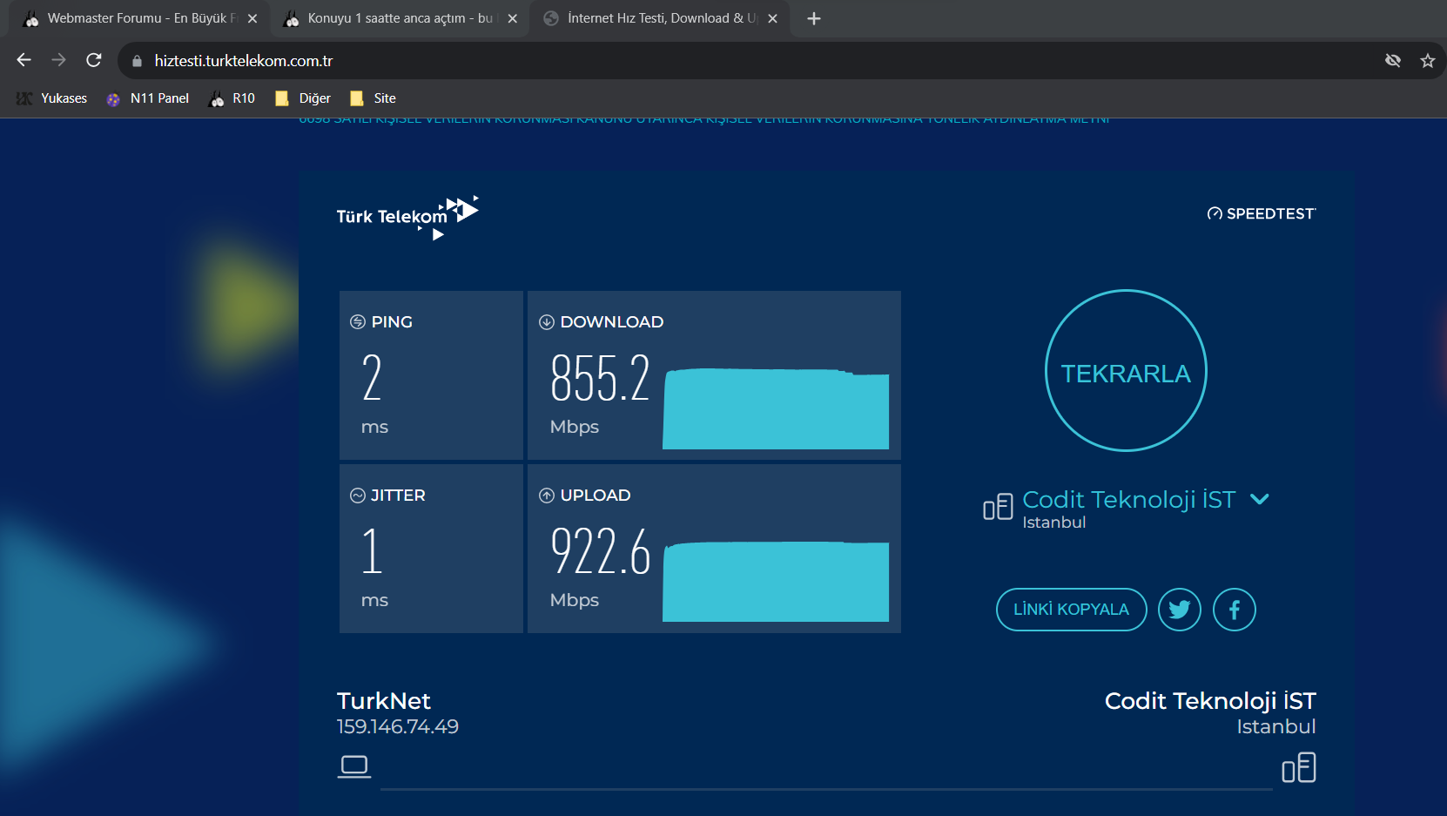Click the browser forward arrow
The image size is (1447, 816).
point(58,60)
